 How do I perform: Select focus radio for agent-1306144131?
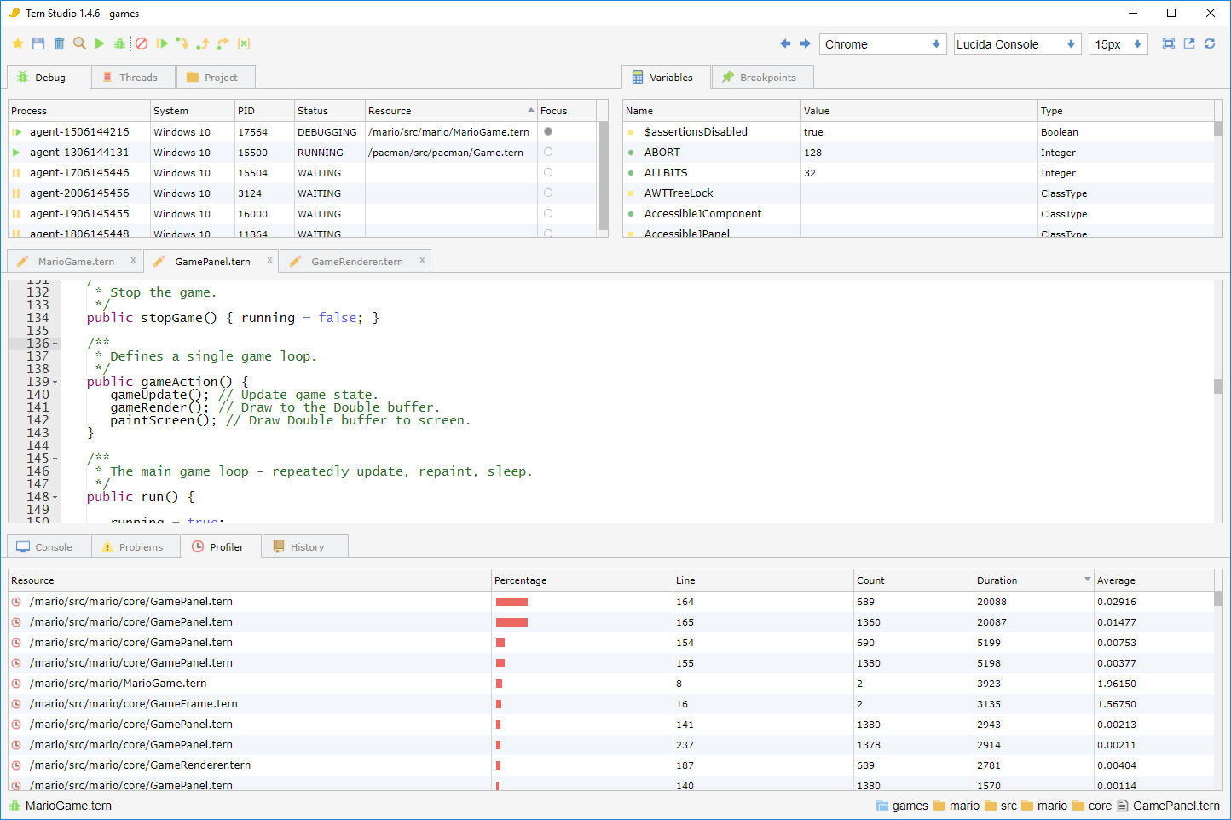pyautogui.click(x=548, y=152)
